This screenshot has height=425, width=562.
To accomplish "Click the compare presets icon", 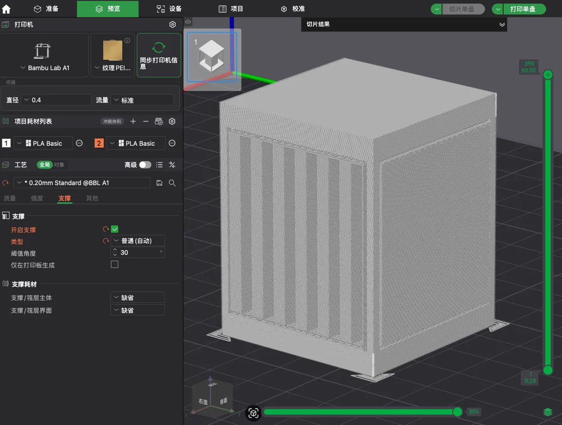I will [172, 165].
